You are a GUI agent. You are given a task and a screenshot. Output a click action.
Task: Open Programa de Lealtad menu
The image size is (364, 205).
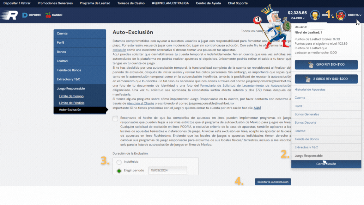(x=95, y=3)
